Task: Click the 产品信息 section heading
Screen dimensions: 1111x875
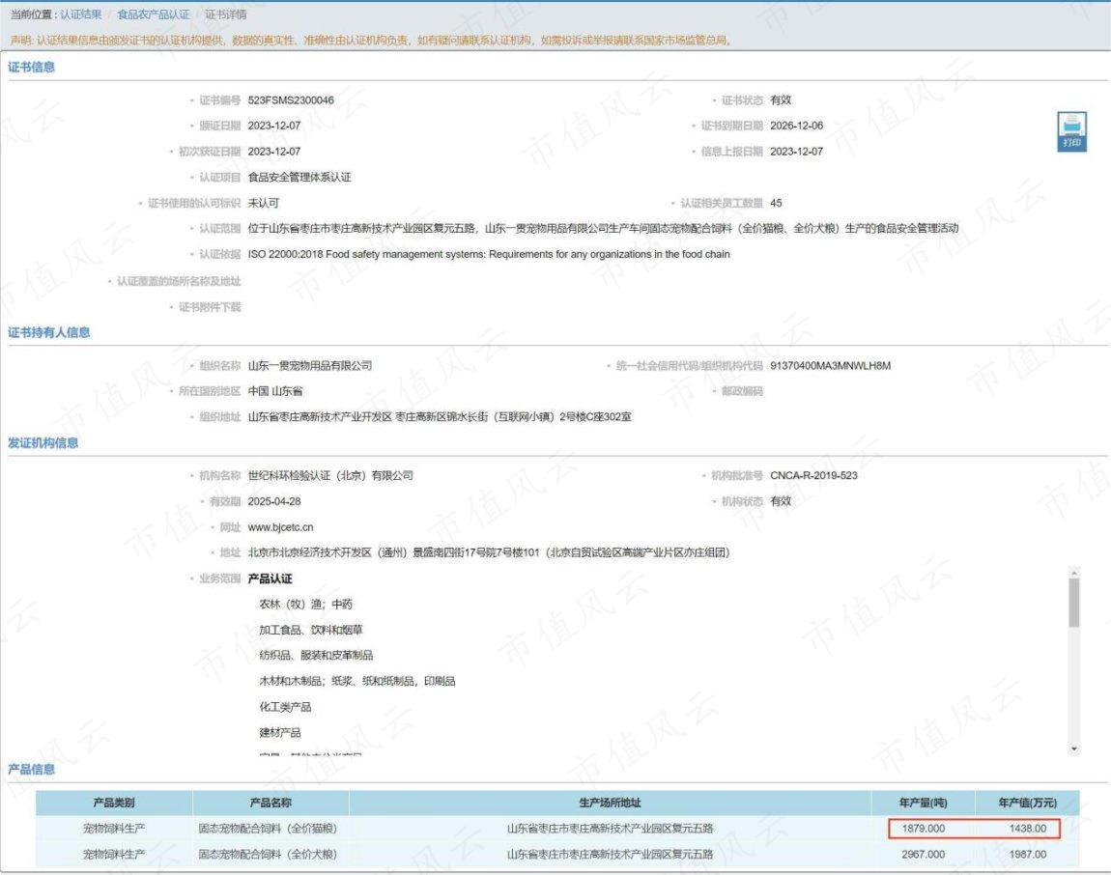Action: pyautogui.click(x=31, y=769)
